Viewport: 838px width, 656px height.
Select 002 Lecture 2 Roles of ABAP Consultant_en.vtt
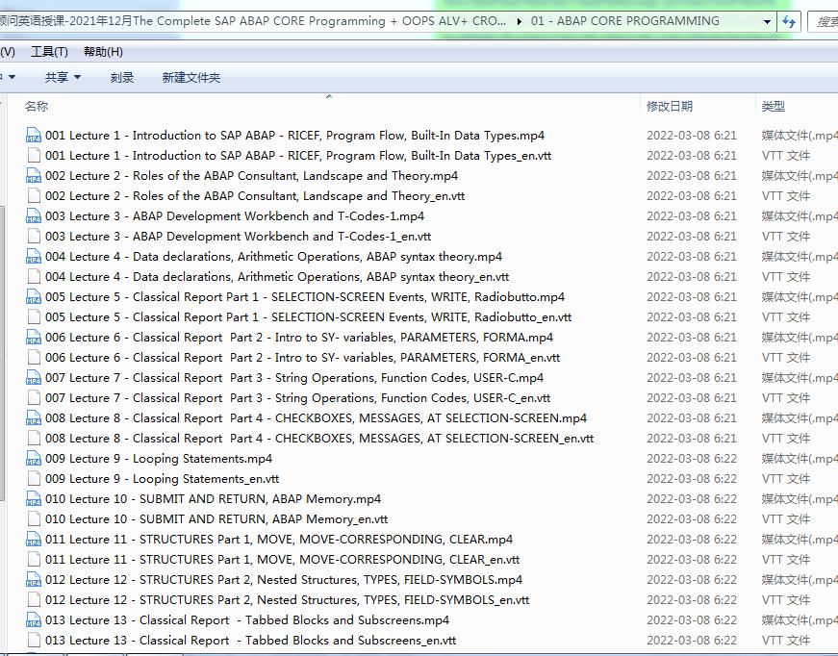(x=255, y=196)
